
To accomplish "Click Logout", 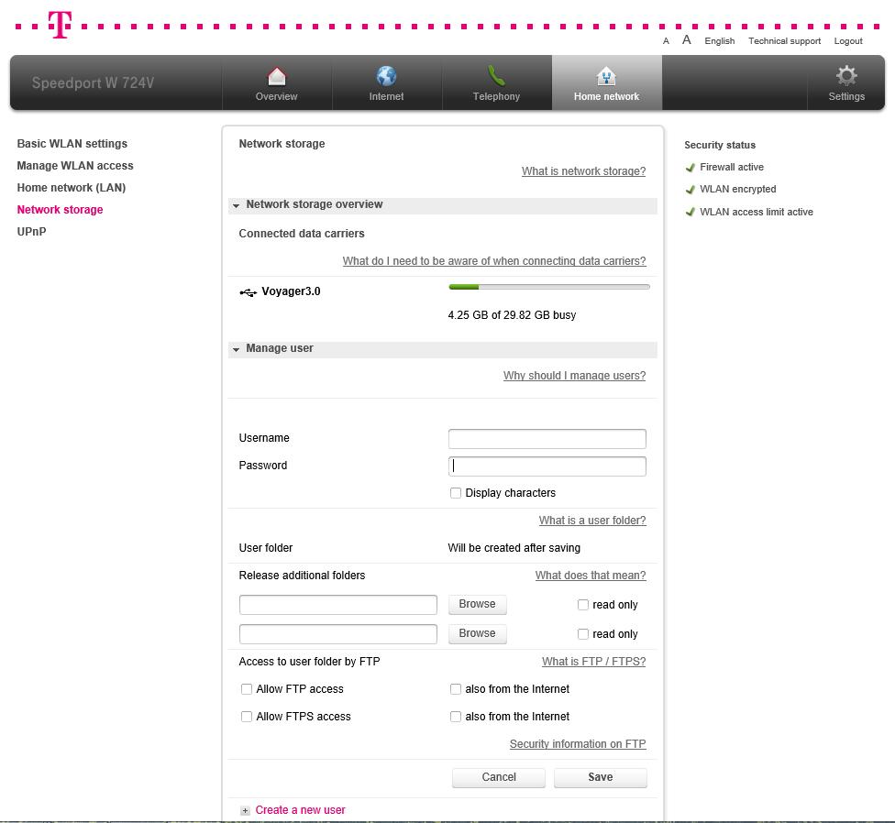I will click(x=848, y=41).
